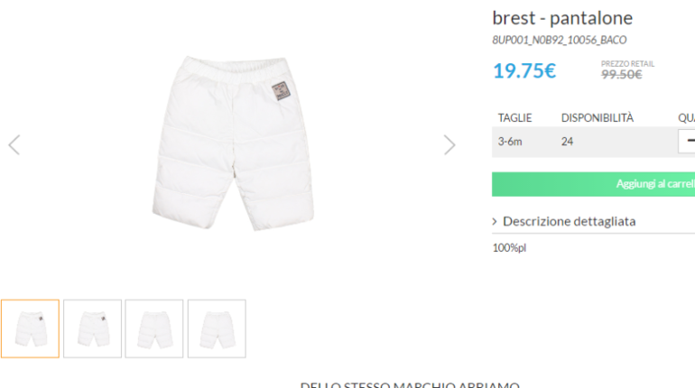Click the brest - pantalone product title
The image size is (695, 388).
tap(562, 18)
